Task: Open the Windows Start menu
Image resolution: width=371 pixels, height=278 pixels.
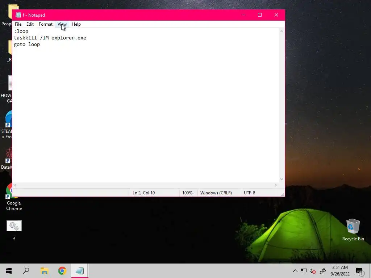Action: 9,271
